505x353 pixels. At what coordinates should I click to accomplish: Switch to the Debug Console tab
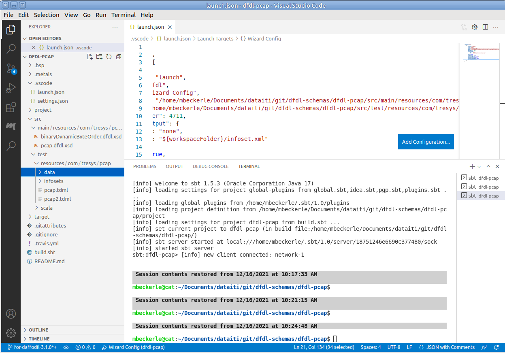pos(211,166)
